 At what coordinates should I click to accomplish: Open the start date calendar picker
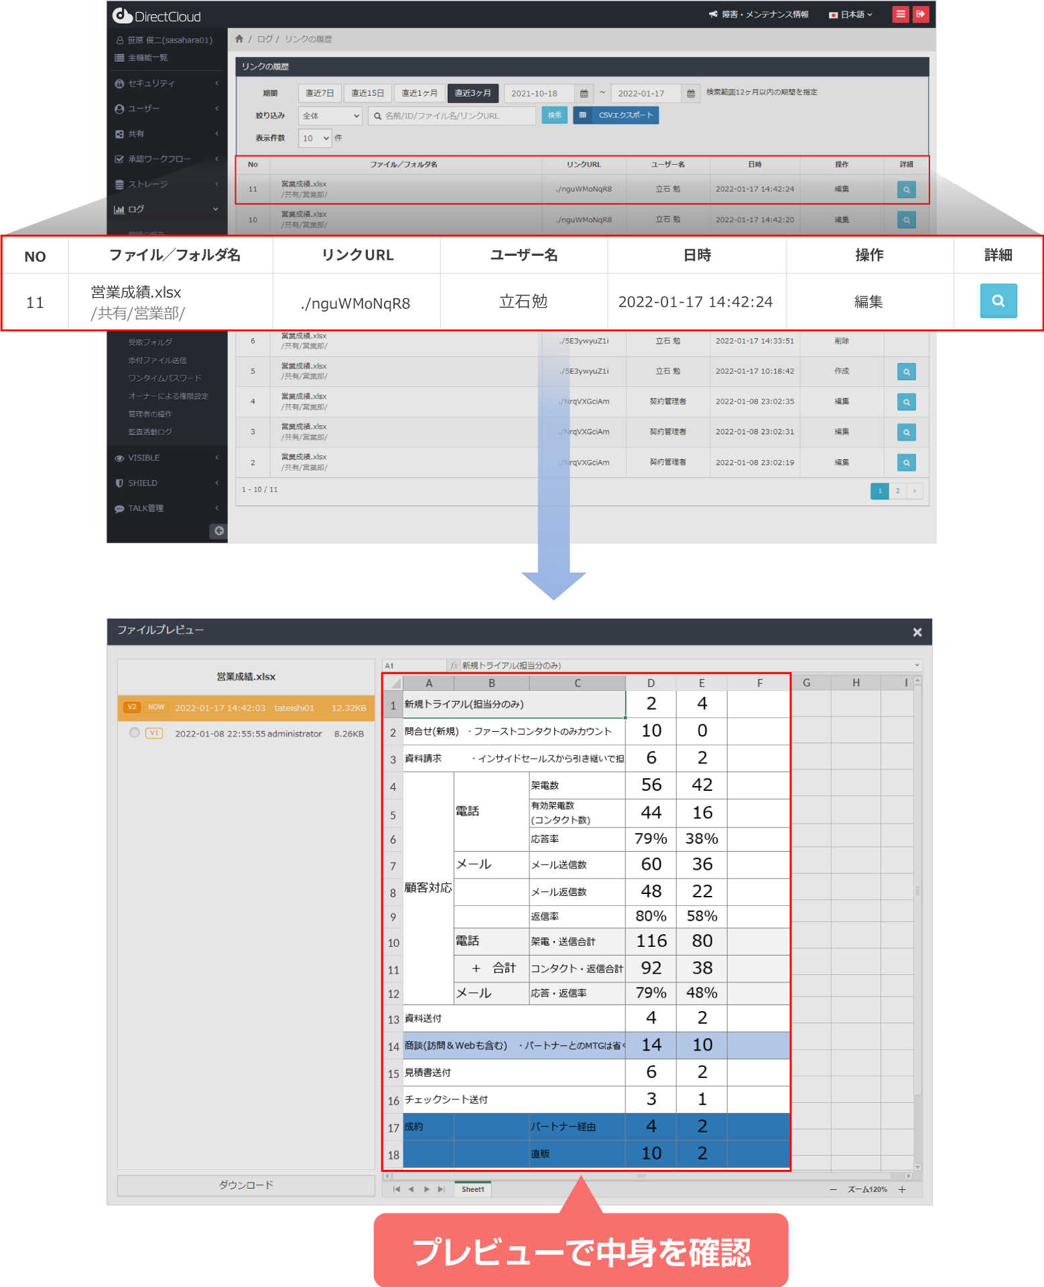(584, 93)
